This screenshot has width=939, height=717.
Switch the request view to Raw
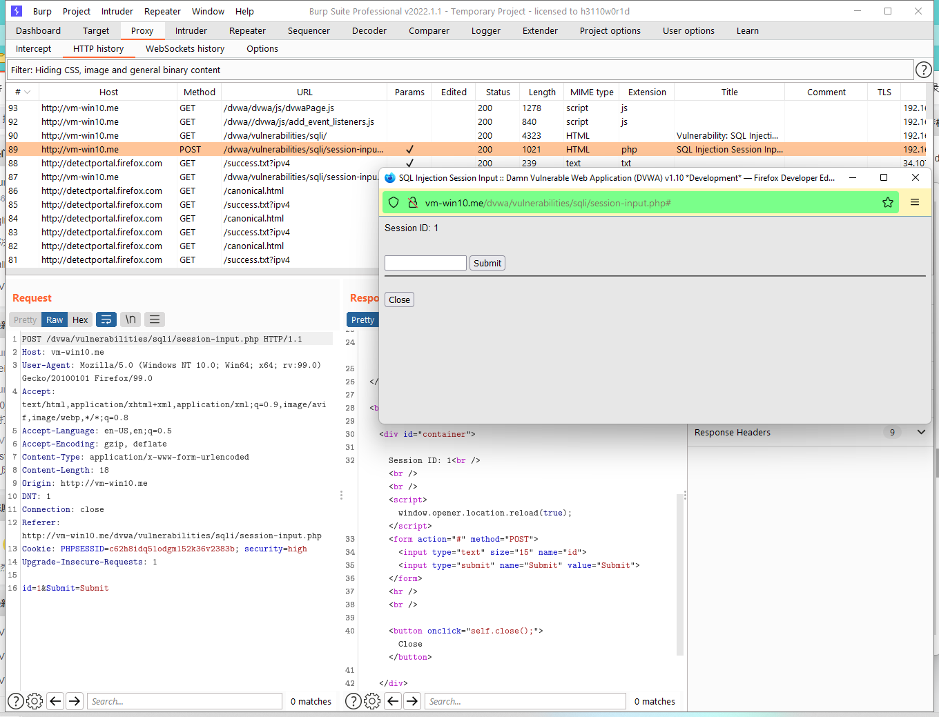click(x=55, y=320)
